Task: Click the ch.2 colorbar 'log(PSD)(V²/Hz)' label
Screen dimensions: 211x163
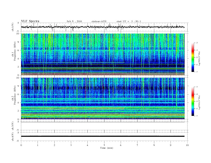Action: (x=200, y=102)
